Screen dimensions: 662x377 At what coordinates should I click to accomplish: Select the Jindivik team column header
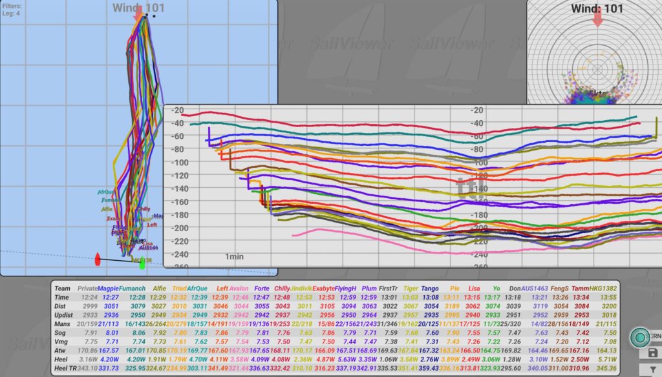click(x=301, y=289)
